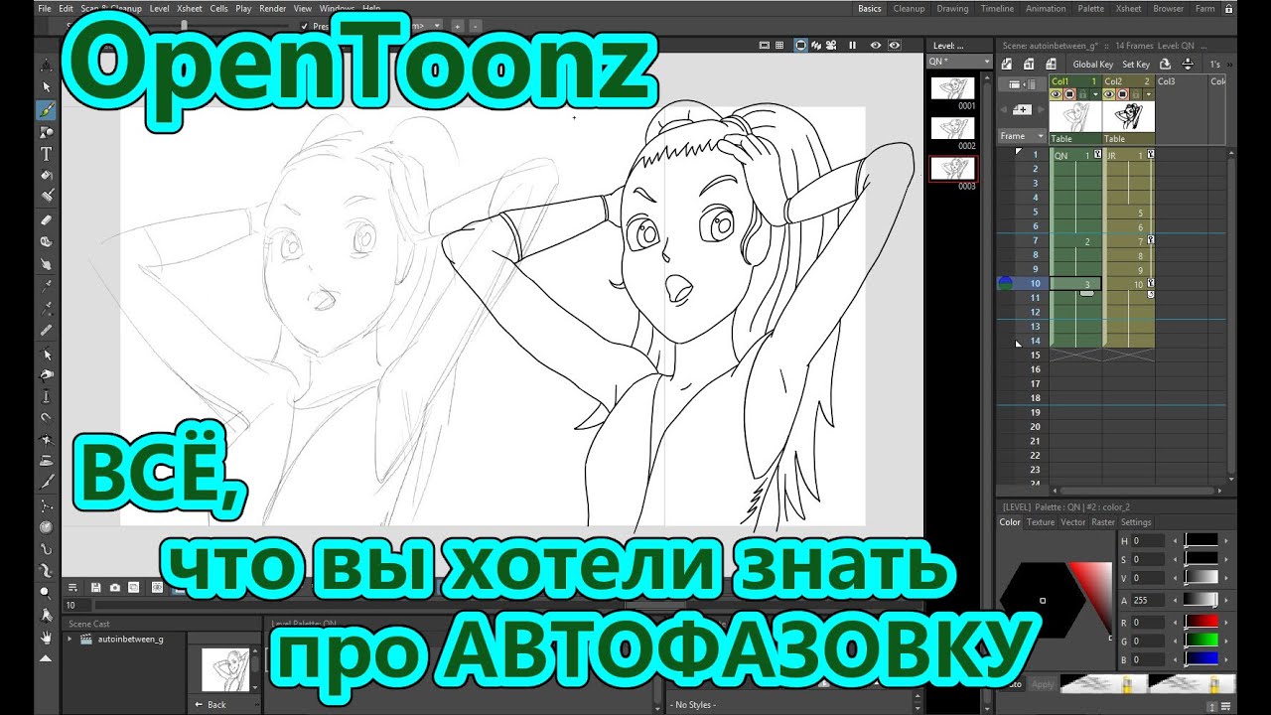Expand autoinbetween_g in Scene Cast

(71, 639)
